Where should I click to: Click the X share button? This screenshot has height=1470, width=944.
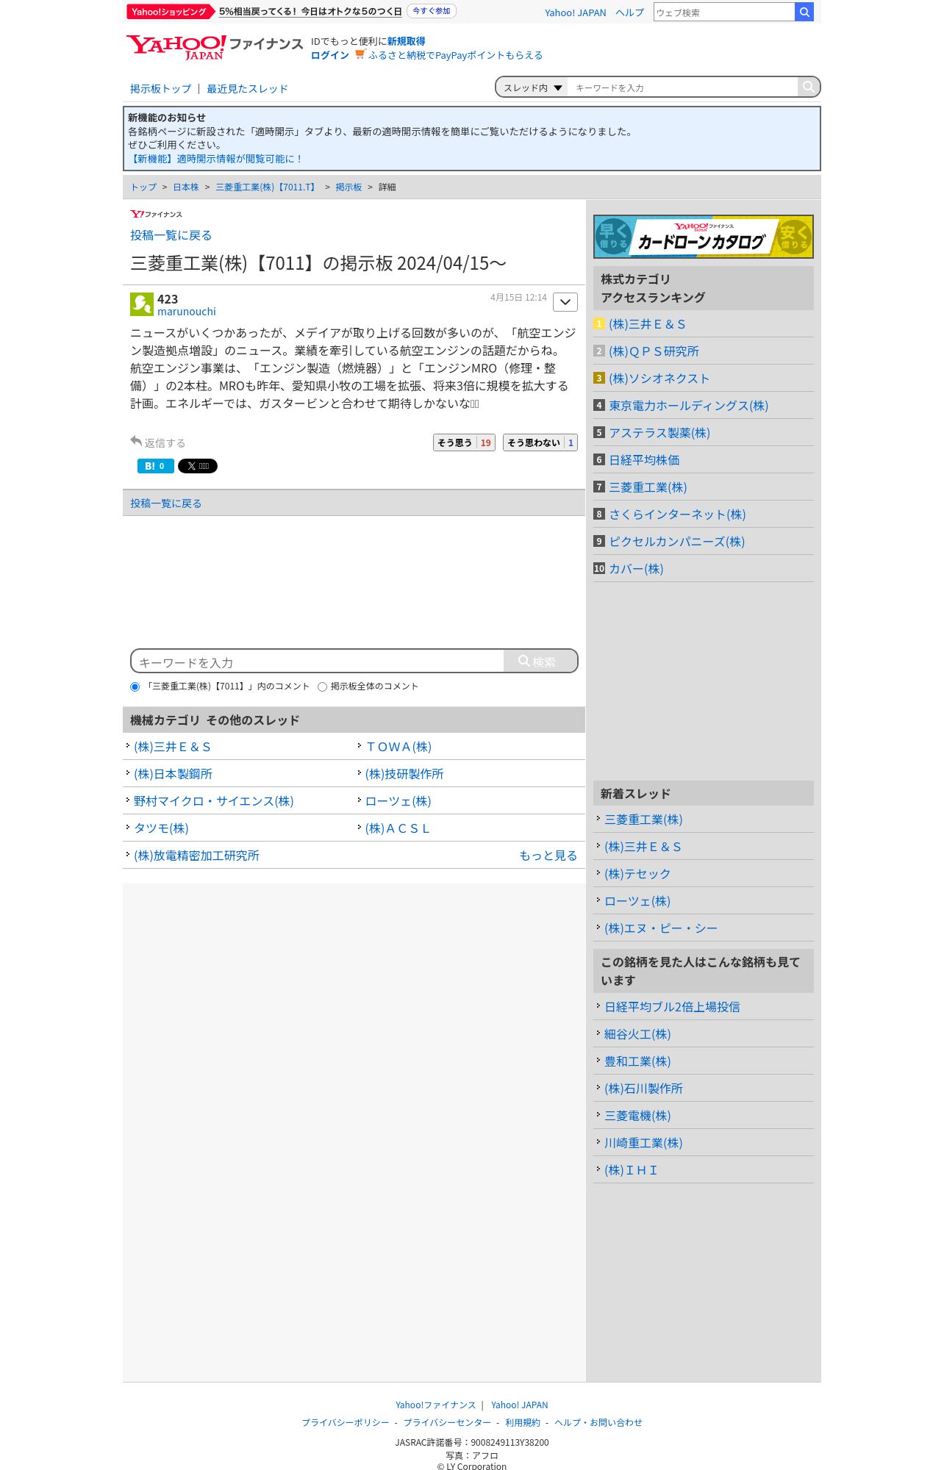pos(198,466)
